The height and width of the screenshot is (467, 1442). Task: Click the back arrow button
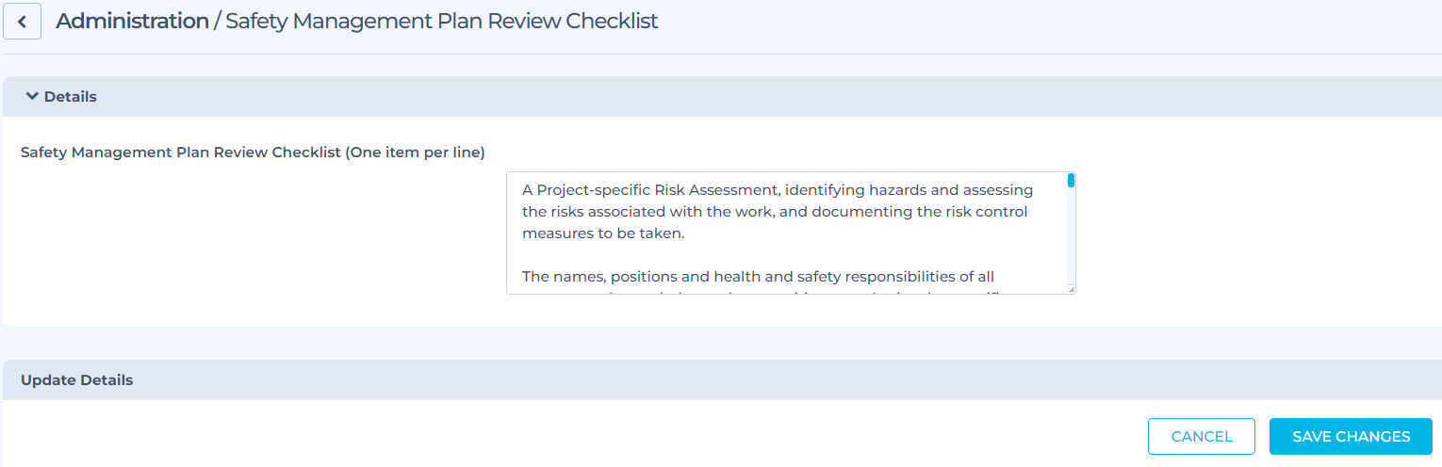(x=22, y=22)
